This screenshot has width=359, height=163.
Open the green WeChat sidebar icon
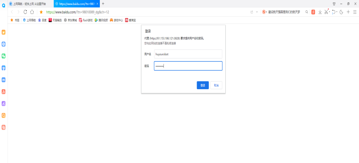pos(3,56)
